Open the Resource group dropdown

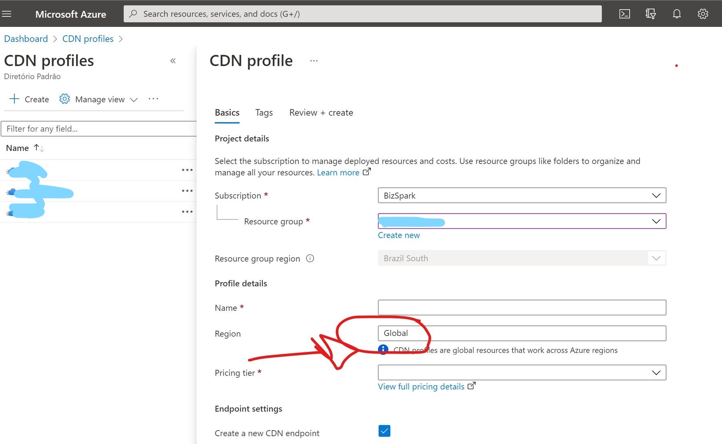coord(522,221)
